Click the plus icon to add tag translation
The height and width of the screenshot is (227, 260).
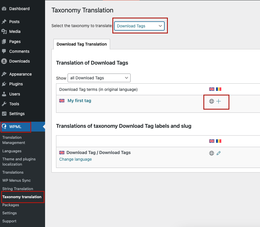(x=219, y=101)
